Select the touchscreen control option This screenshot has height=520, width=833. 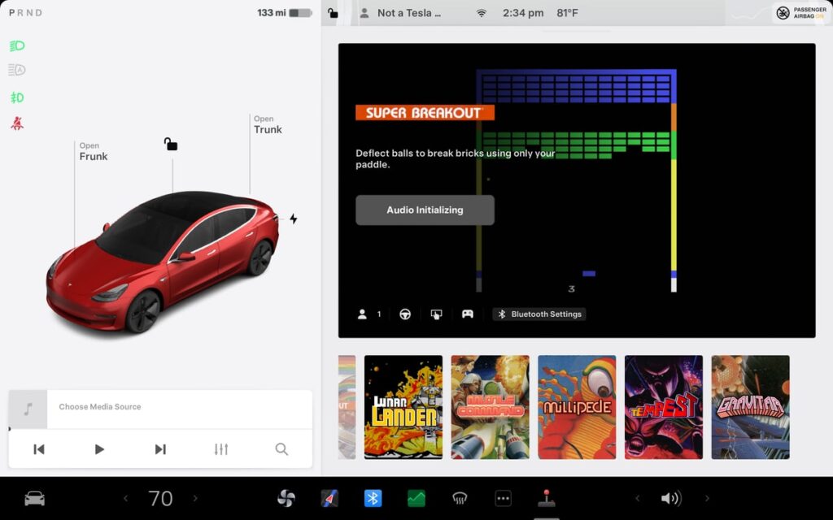[x=436, y=314]
